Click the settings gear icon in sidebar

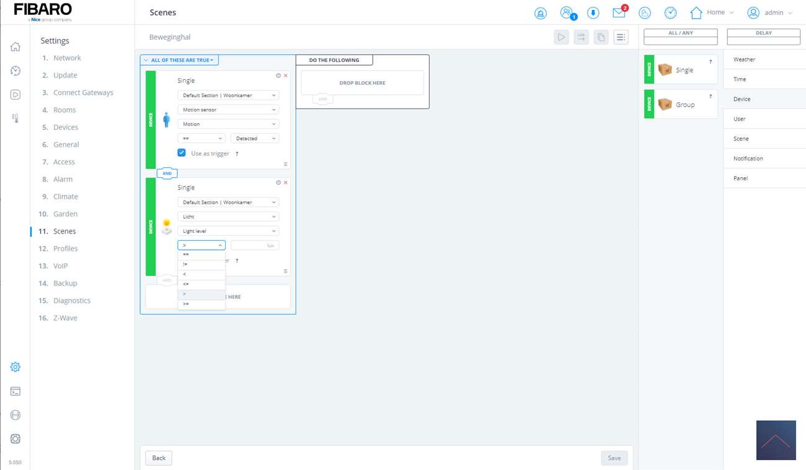15,367
